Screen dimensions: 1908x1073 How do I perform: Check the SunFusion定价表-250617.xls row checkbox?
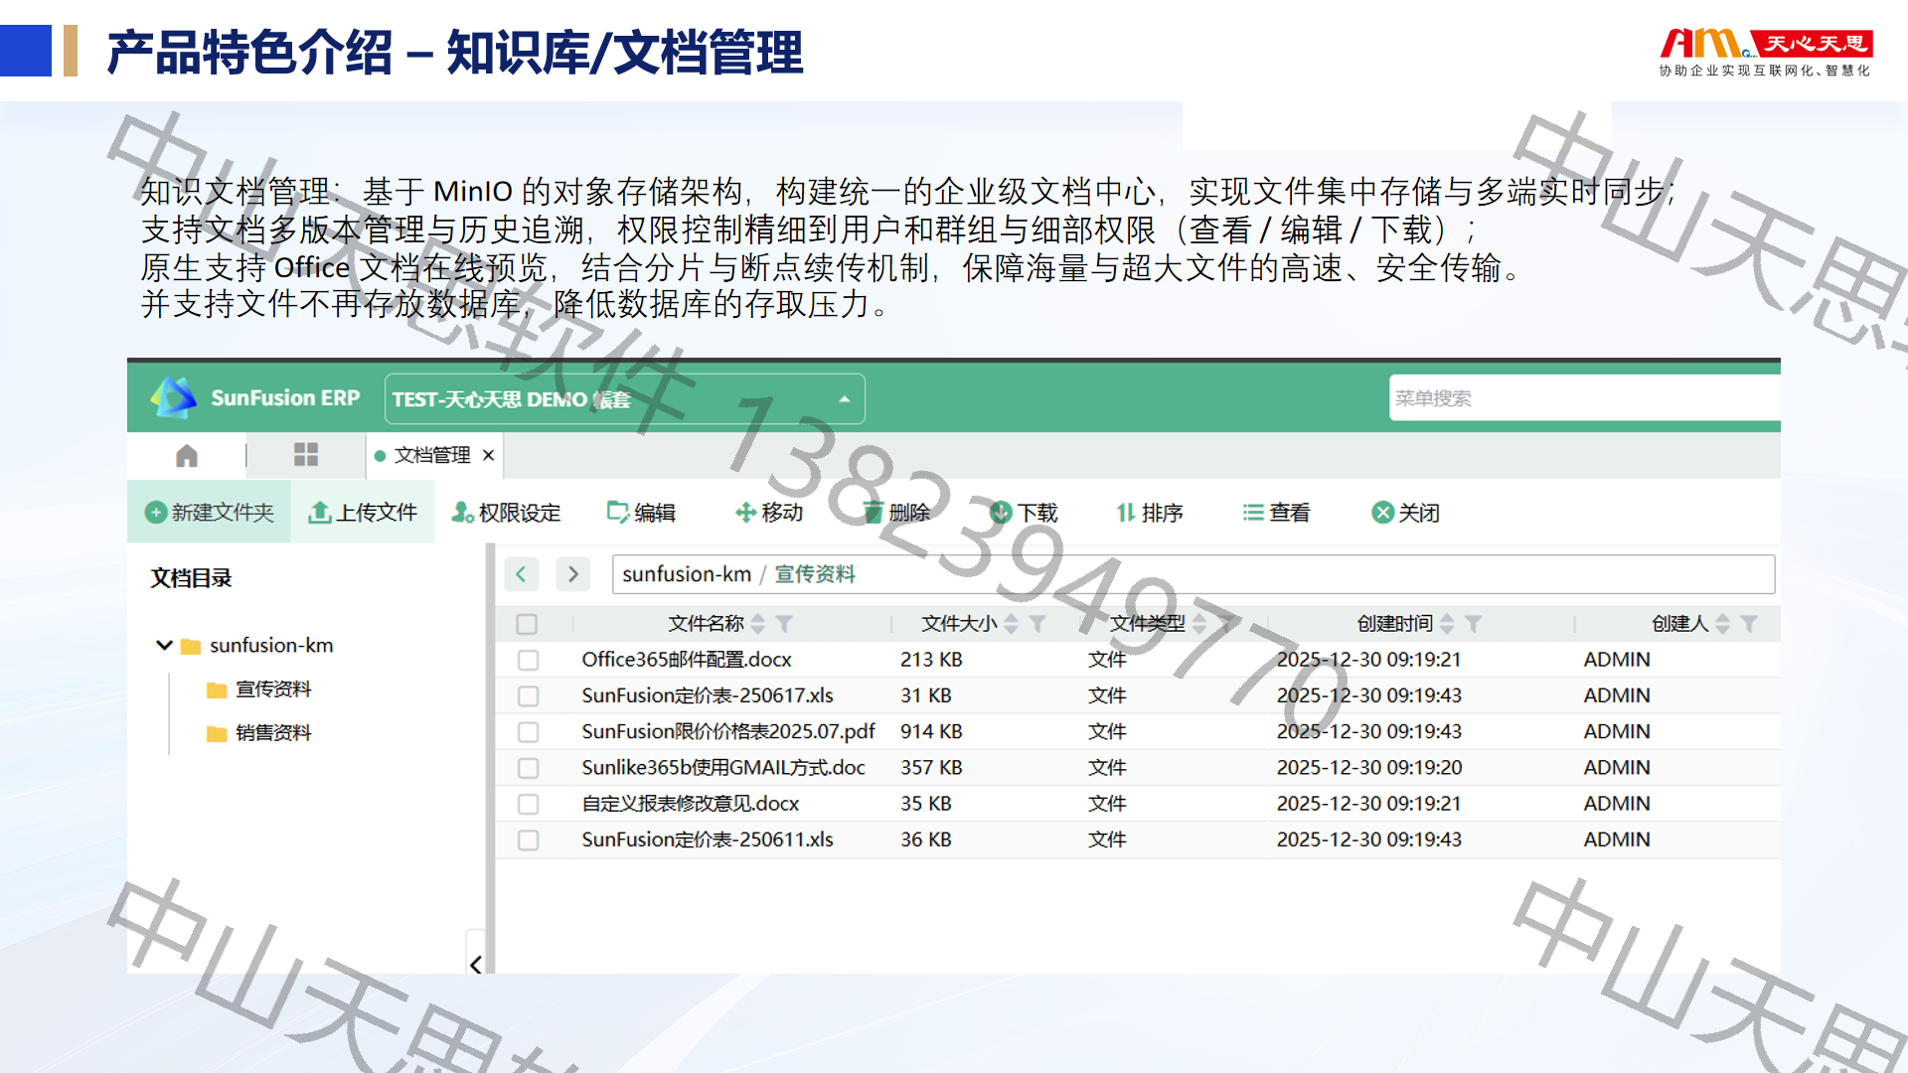click(x=529, y=695)
